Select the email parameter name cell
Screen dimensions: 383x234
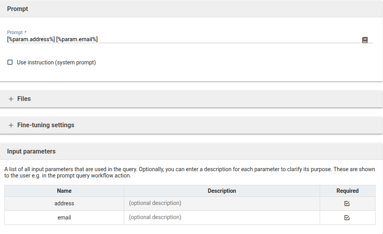pyautogui.click(x=64, y=218)
